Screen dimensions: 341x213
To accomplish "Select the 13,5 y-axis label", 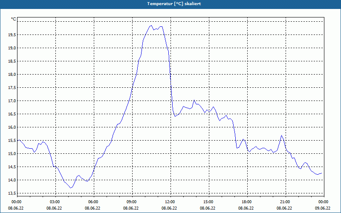I will (x=12, y=193).
